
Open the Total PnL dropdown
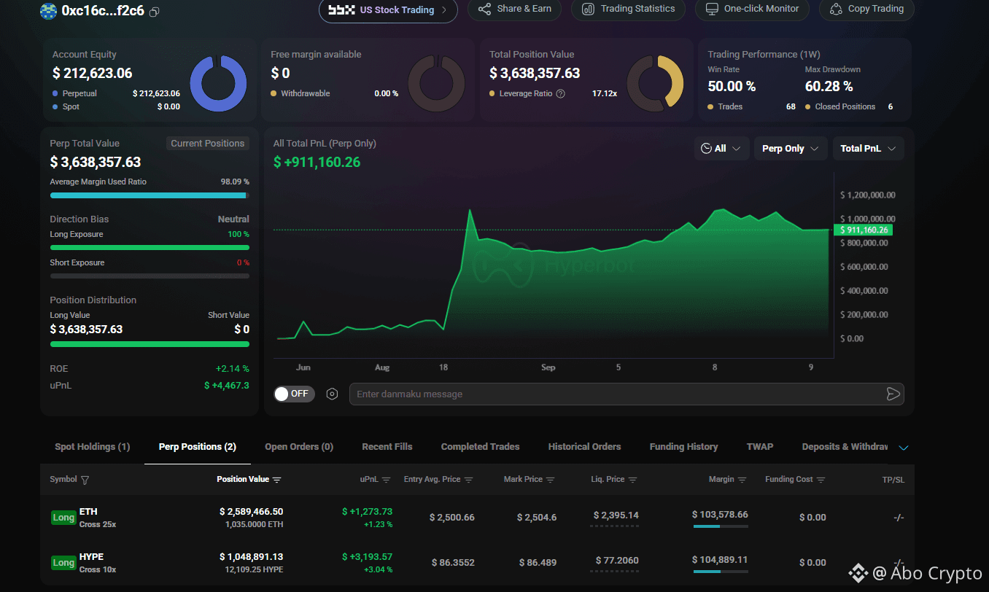[869, 149]
